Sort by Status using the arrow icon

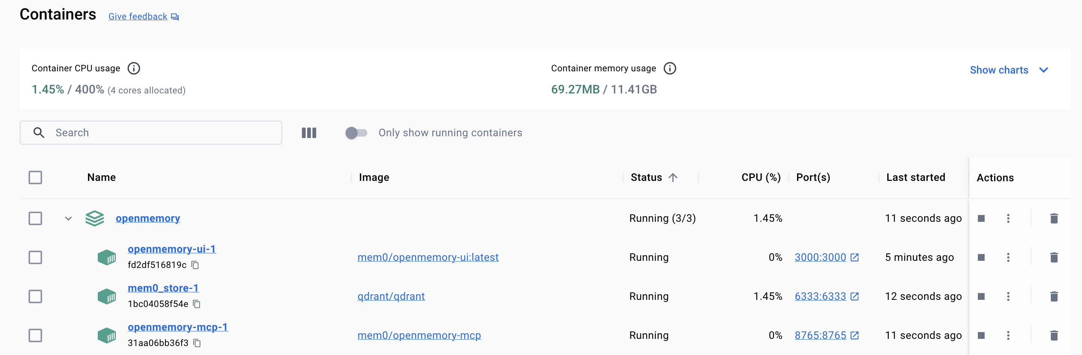tap(673, 177)
